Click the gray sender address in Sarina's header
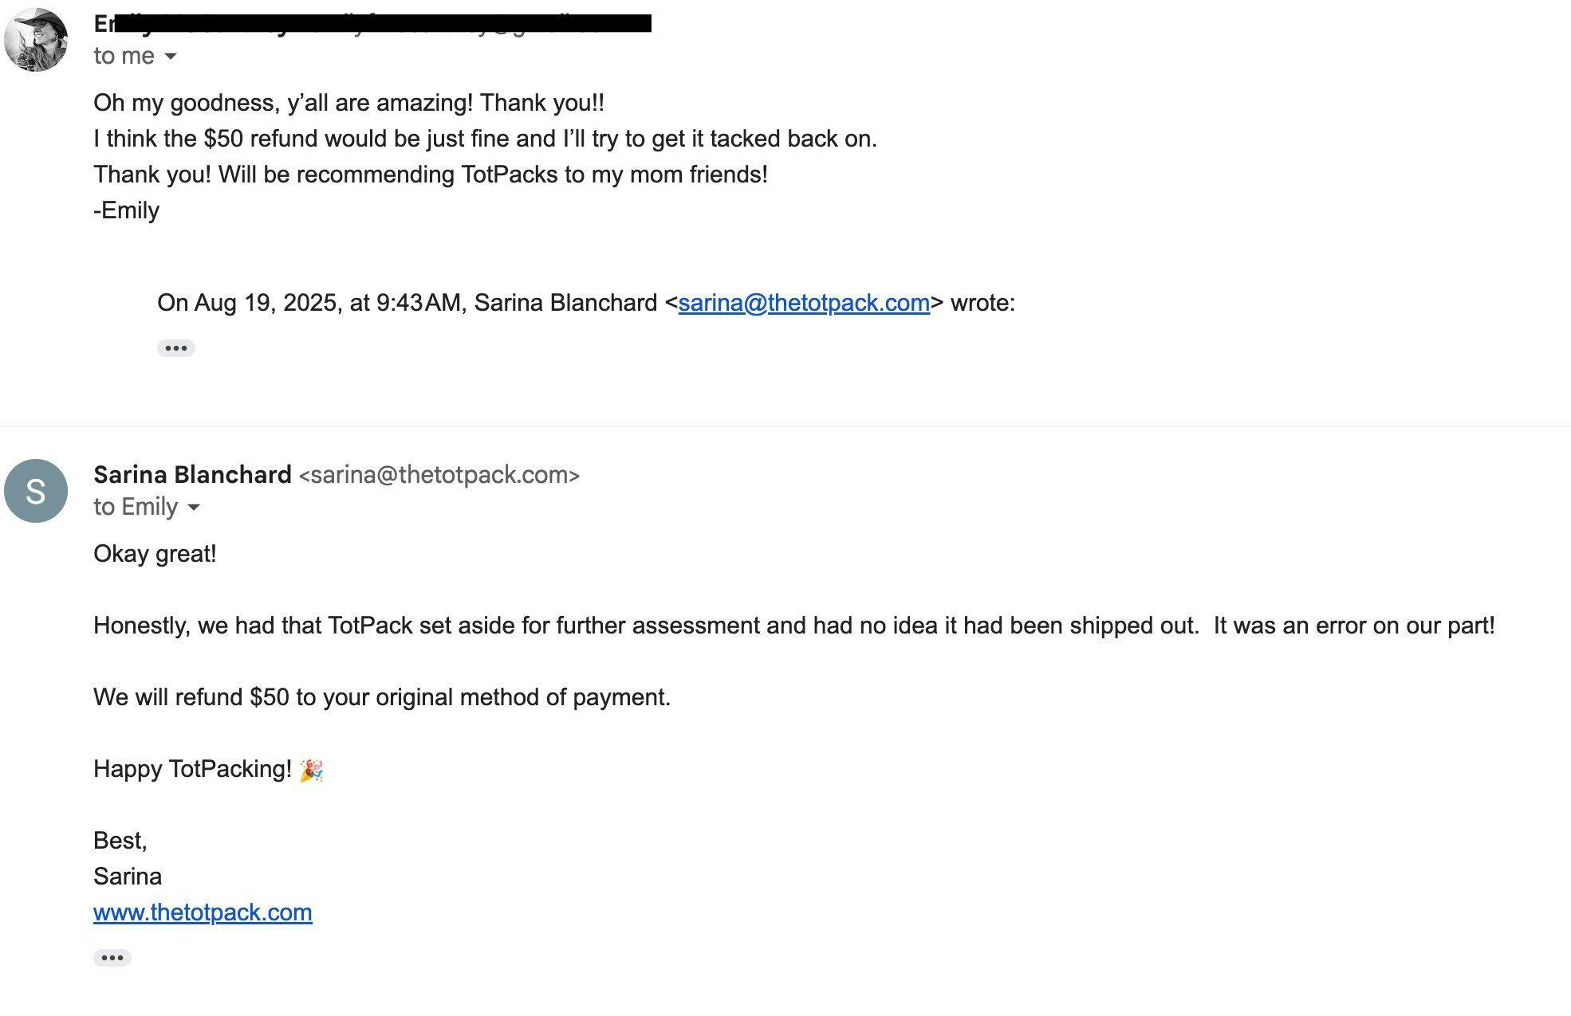 [439, 475]
